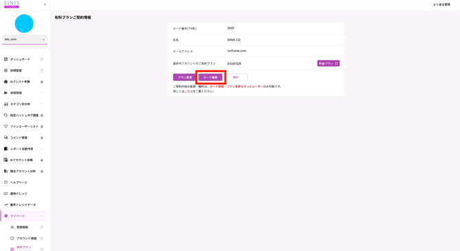Open the よくある質問 link at top right

tap(441, 5)
